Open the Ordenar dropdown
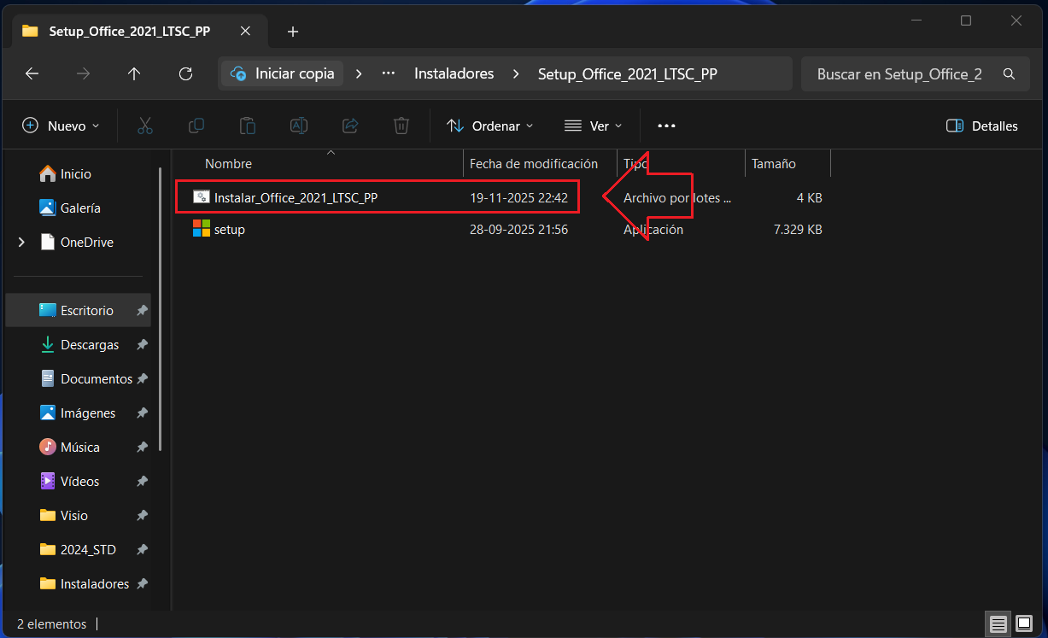This screenshot has height=638, width=1048. [490, 126]
